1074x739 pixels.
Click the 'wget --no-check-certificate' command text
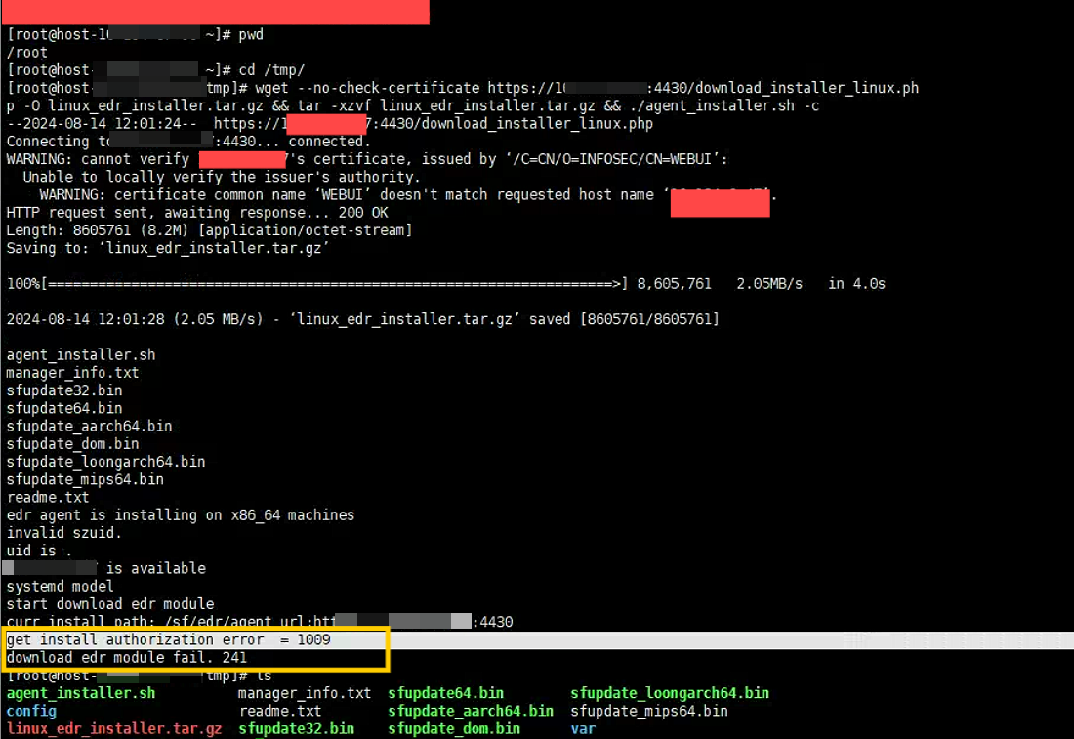(366, 88)
